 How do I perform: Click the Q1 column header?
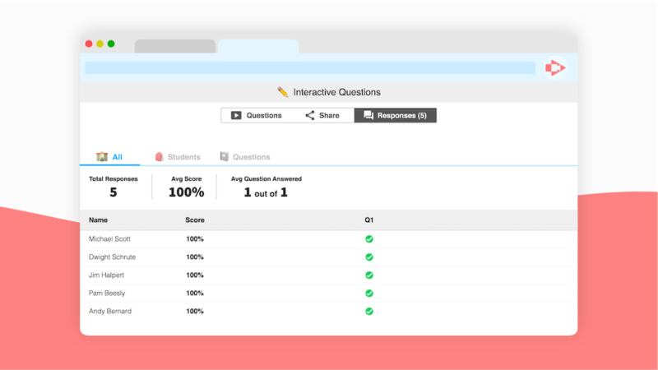[368, 220]
